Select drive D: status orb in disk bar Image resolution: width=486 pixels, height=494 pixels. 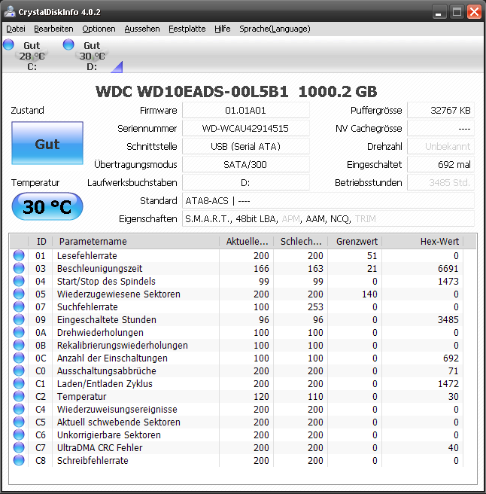pos(68,44)
